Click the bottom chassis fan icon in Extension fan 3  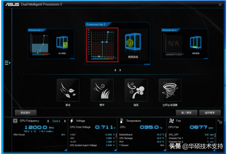point(196,42)
